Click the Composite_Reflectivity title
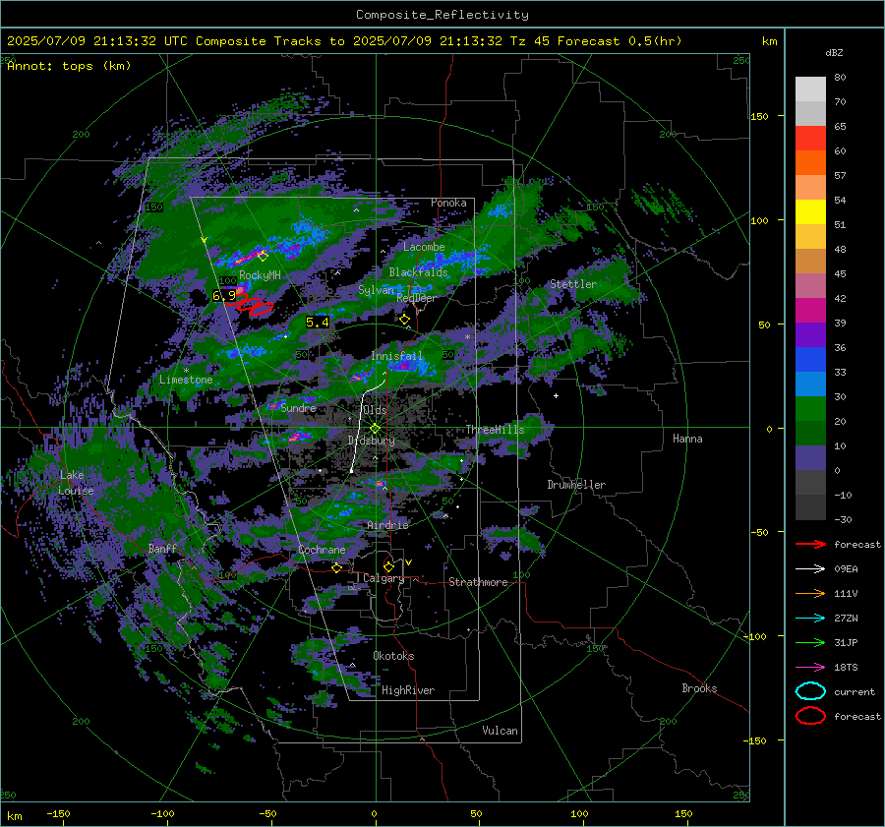 pyautogui.click(x=442, y=15)
